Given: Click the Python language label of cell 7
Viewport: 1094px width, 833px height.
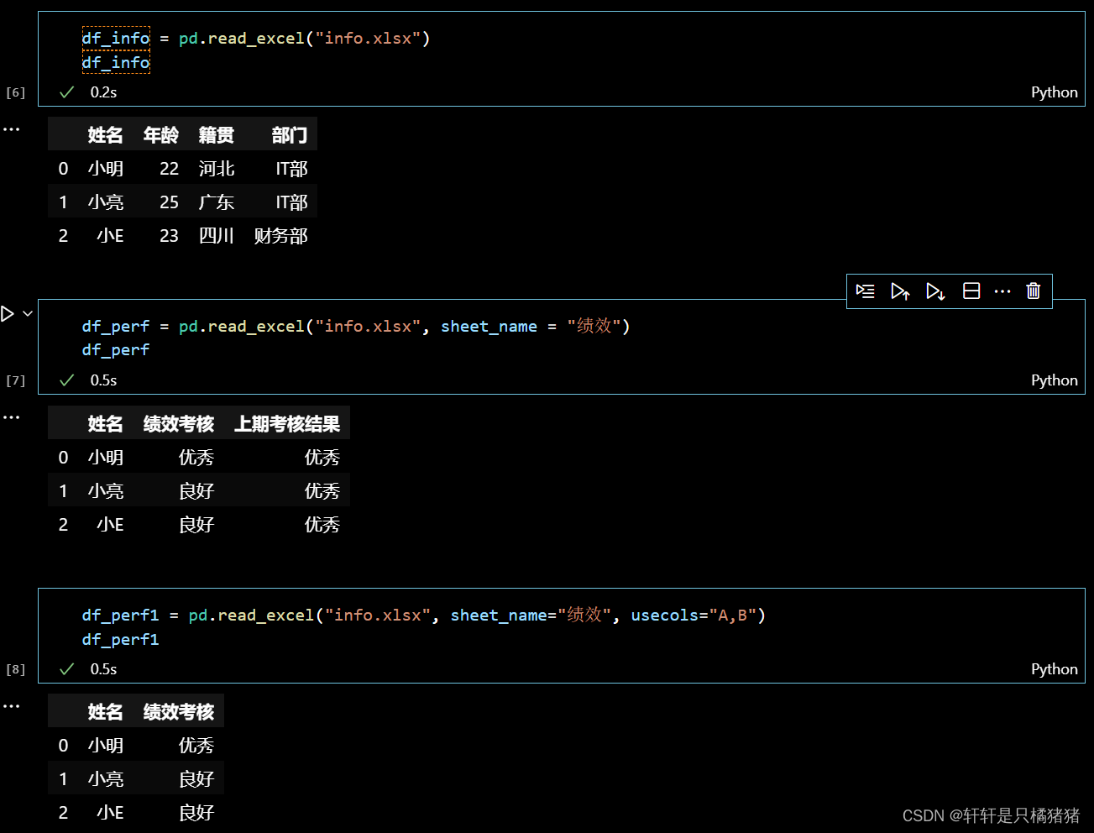Looking at the screenshot, I should click(x=1055, y=380).
